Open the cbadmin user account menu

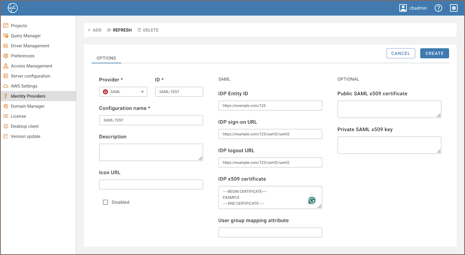413,8
